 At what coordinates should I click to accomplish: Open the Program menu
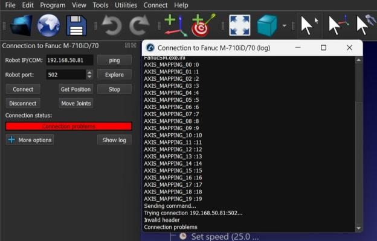(x=53, y=5)
